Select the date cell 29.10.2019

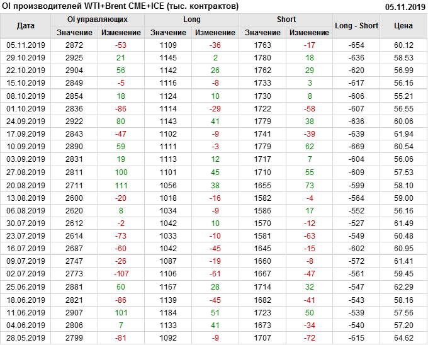[x=26, y=57]
